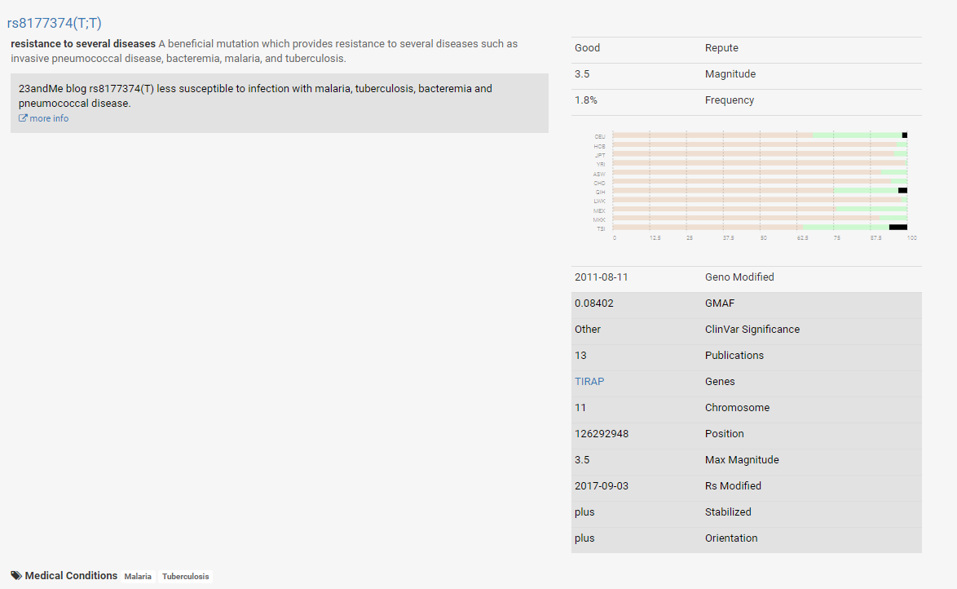The height and width of the screenshot is (589, 957).
Task: Click the CEU population bar in chart
Action: point(760,135)
